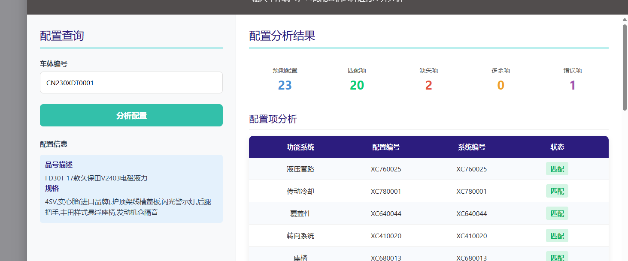
Task: Click the 匹配 badge in 传动冷却 row
Action: pyautogui.click(x=557, y=191)
